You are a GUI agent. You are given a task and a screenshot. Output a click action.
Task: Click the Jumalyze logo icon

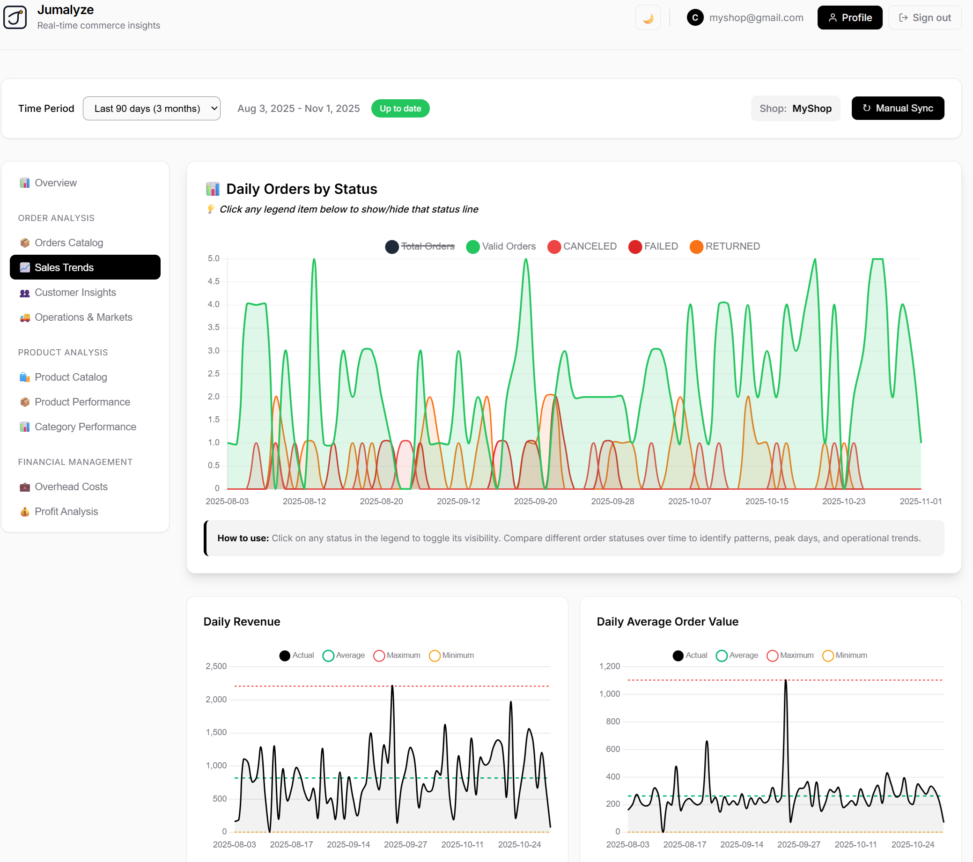click(x=15, y=17)
